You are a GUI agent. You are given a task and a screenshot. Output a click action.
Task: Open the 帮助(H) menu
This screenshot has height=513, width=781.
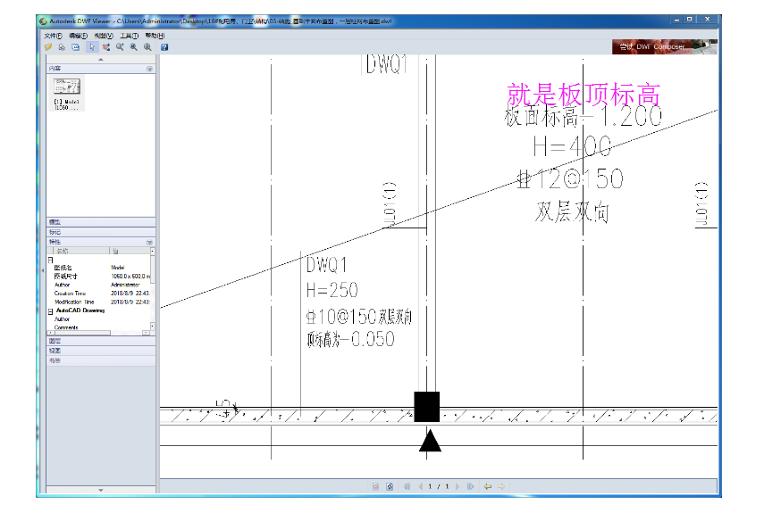(x=155, y=36)
